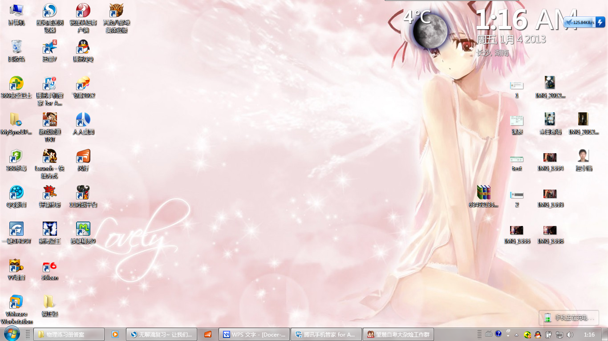Select the 按键精灵9 desktop icon

pyautogui.click(x=83, y=230)
